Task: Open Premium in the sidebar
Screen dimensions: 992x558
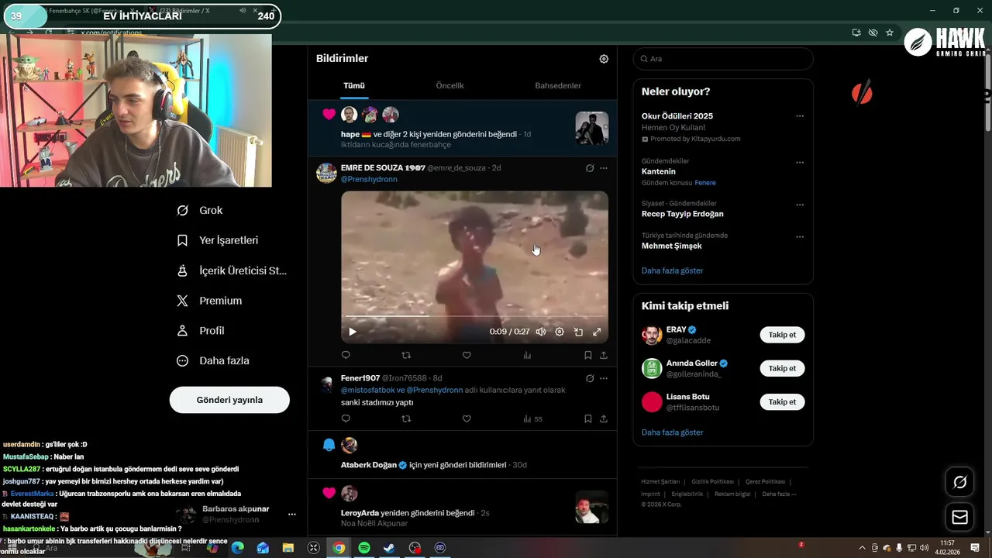Action: 209,301
